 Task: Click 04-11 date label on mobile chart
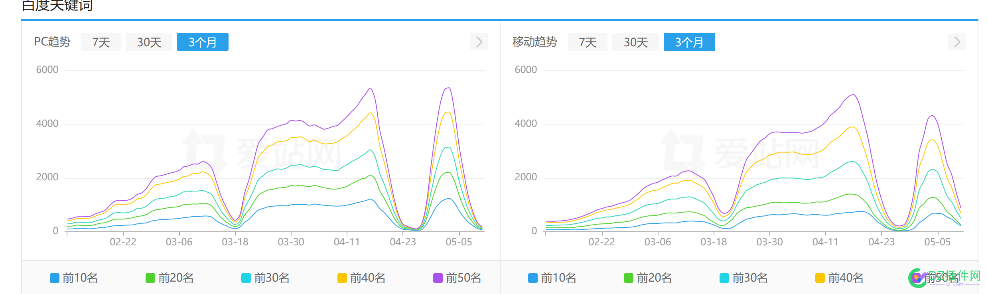tap(825, 242)
